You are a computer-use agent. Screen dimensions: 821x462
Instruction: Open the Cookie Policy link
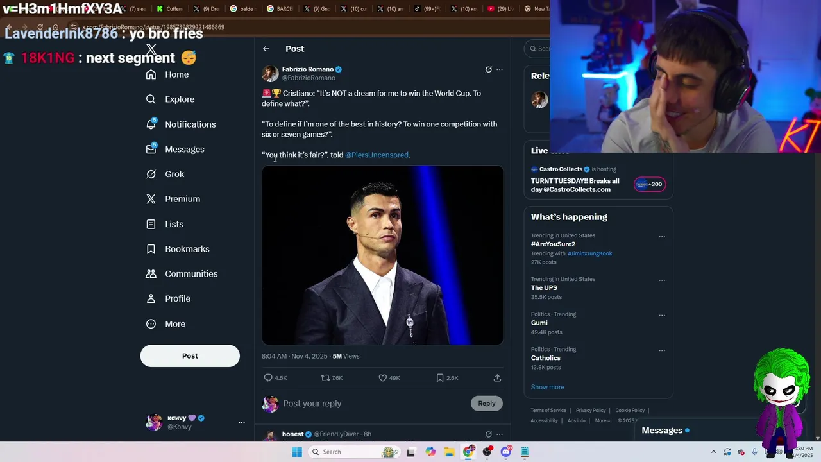click(x=630, y=411)
